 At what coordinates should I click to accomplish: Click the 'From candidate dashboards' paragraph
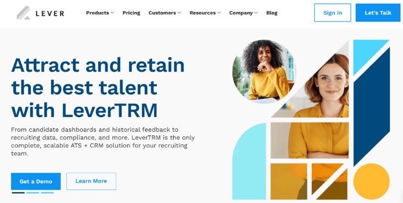click(103, 141)
